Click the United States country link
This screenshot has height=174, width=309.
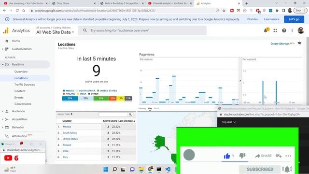coord(70,139)
